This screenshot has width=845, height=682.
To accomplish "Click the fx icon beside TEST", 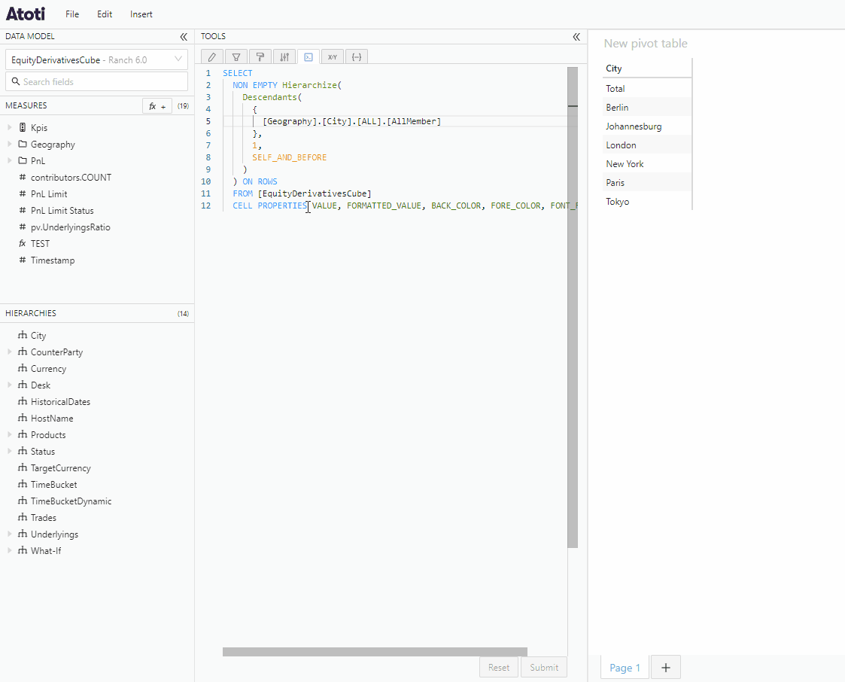I will (23, 244).
